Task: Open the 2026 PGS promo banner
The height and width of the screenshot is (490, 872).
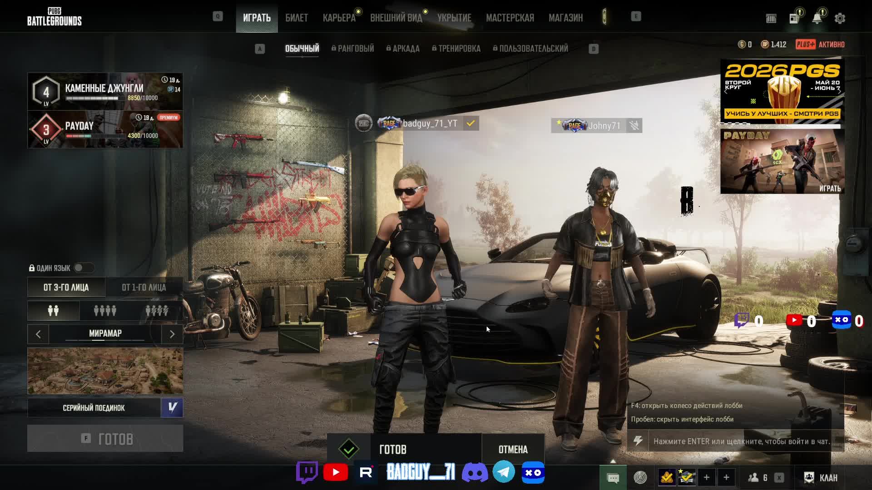Action: 782,91
